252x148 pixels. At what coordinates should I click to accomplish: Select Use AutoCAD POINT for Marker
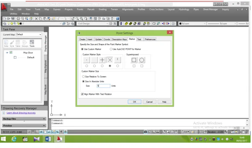111,49
